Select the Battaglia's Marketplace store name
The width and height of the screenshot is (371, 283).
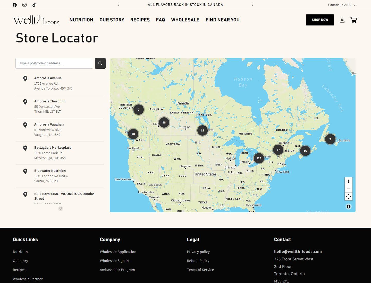click(53, 148)
